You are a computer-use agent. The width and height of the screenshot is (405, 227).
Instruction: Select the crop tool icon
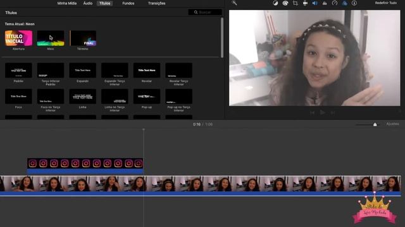coord(296,3)
